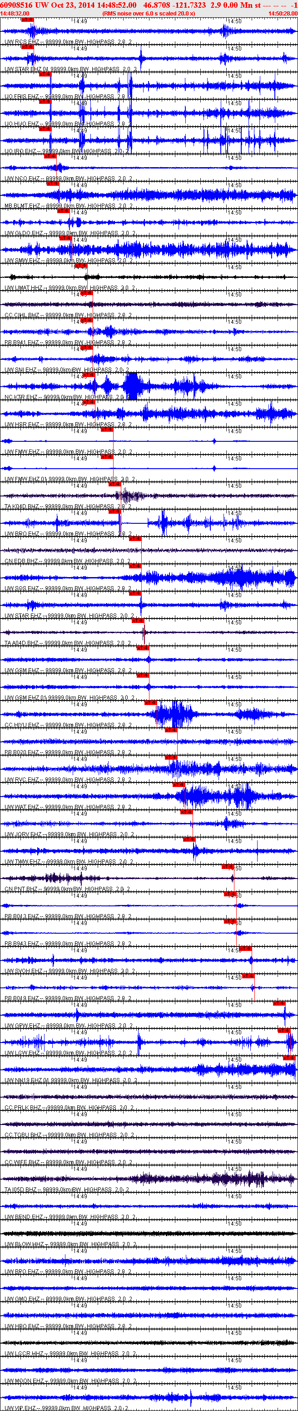This screenshot has height=1411, width=298.
Task: Select the 'UW TWW EHZ' station label
Action: (x=24, y=863)
